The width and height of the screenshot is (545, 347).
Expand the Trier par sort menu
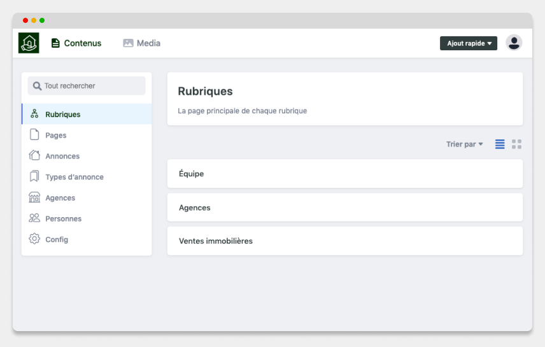[x=465, y=144]
